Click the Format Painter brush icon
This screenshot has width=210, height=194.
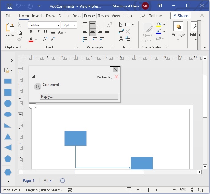pos(19,39)
